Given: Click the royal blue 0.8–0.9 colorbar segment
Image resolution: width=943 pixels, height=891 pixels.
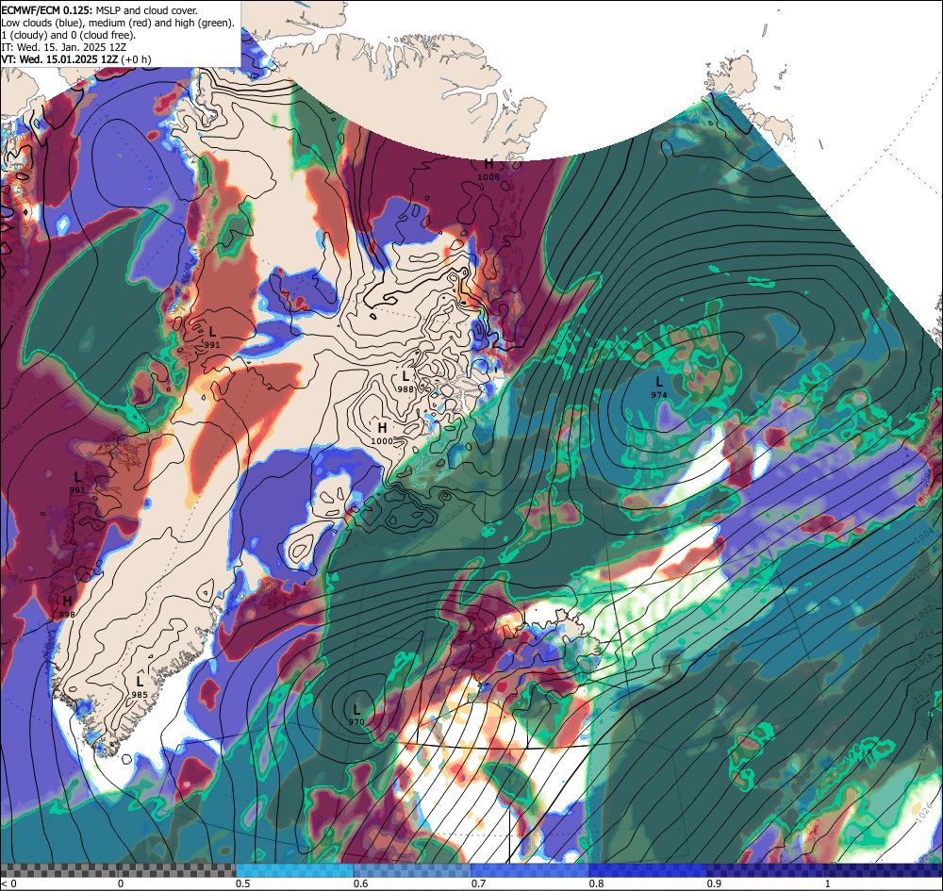Looking at the screenshot, I should 649,870.
